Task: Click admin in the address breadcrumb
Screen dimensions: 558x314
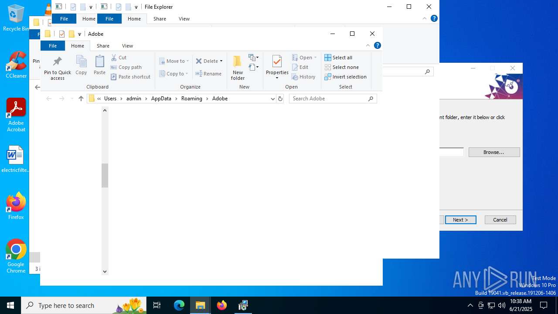Action: coord(134,99)
